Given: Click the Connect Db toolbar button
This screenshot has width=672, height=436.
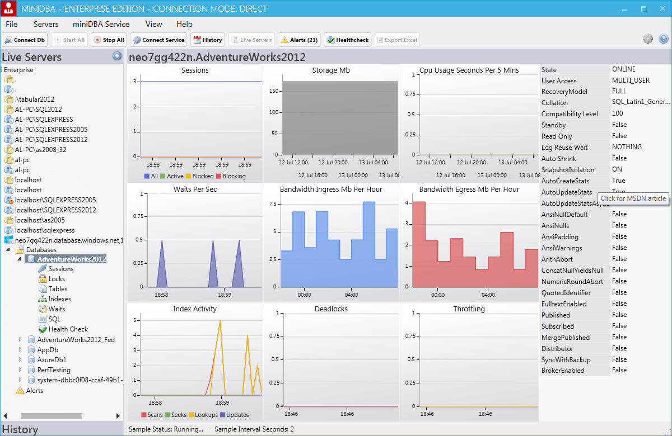Looking at the screenshot, I should pyautogui.click(x=25, y=40).
